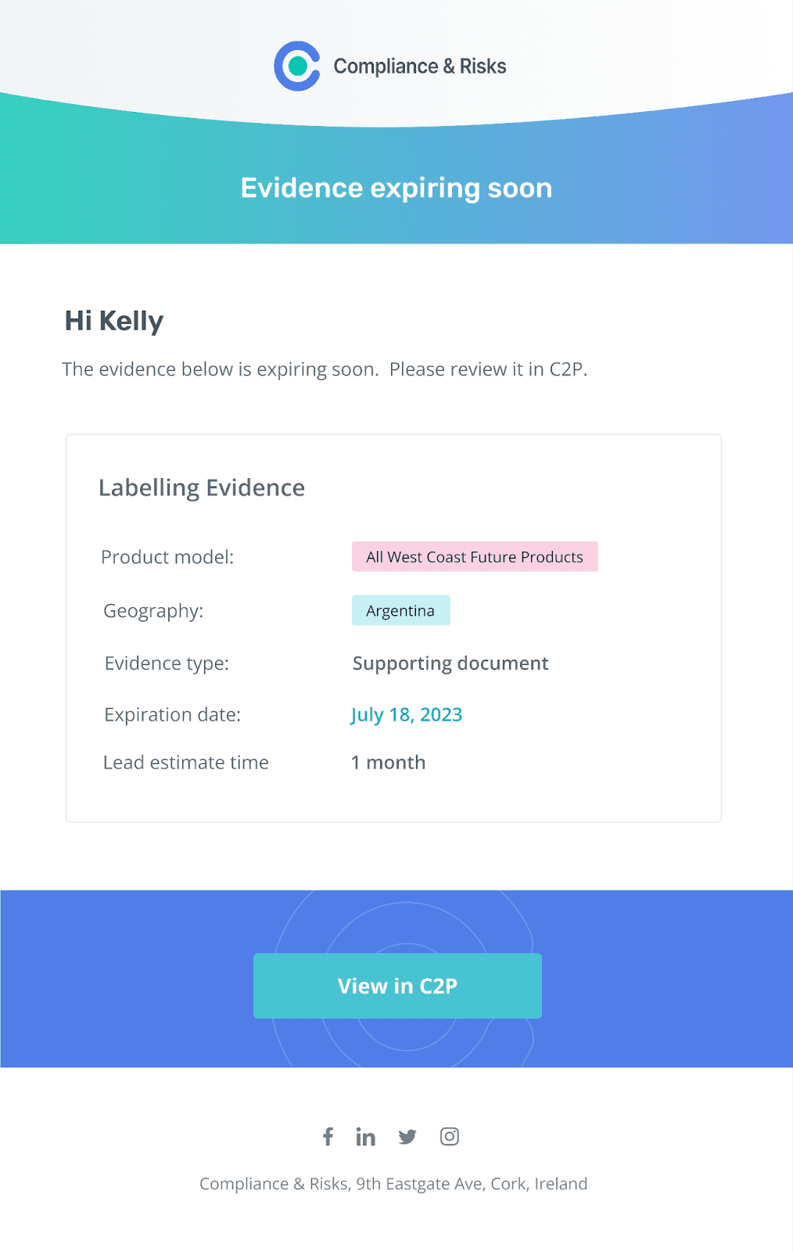Image resolution: width=793 pixels, height=1252 pixels.
Task: Select the Labelling Evidence card title
Action: [x=201, y=487]
